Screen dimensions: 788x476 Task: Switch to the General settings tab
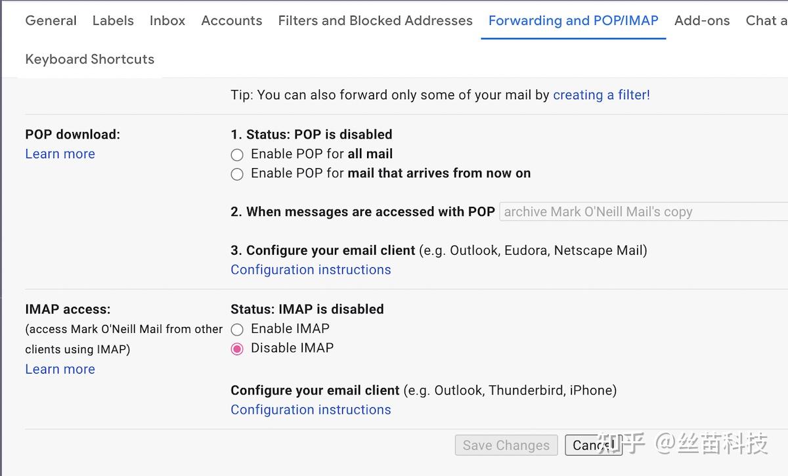tap(51, 20)
